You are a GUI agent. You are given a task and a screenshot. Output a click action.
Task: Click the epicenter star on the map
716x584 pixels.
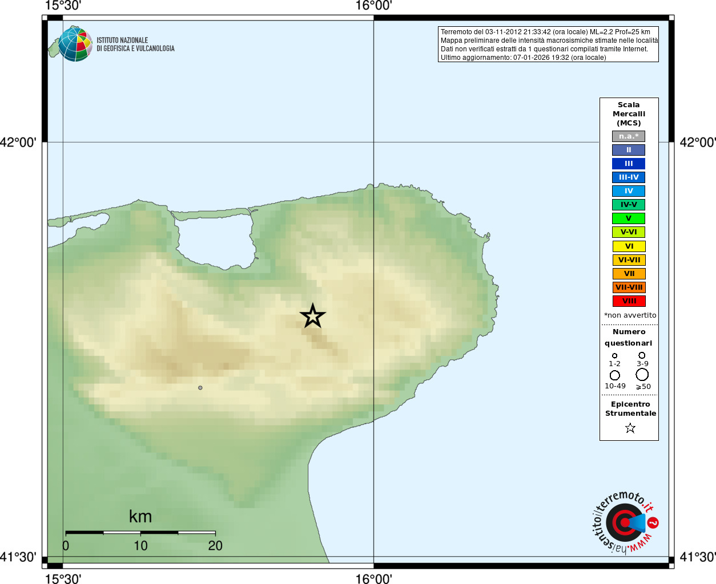[313, 316]
